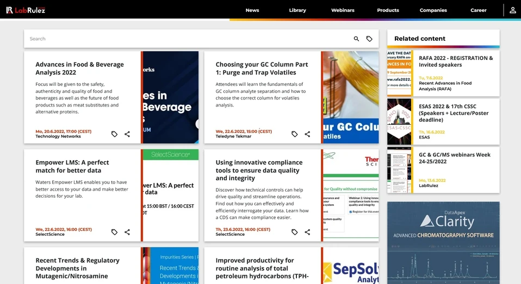Click tag icon on Advances in Food & Beverage card
The width and height of the screenshot is (521, 284).
(x=114, y=134)
